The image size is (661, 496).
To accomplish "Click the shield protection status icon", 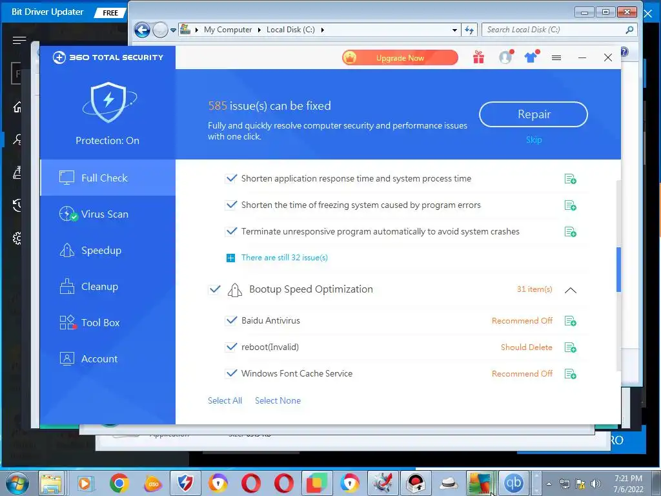I will point(108,103).
